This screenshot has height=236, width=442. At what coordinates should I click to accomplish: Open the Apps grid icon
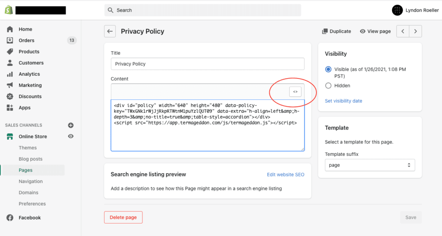10,108
